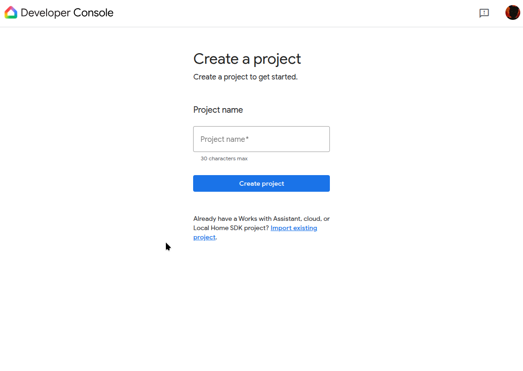Click the word "Developer" in the header
Image resolution: width=523 pixels, height=371 pixels.
45,13
